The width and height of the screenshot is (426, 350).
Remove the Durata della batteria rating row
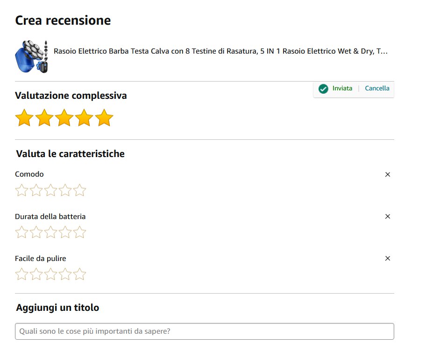(x=387, y=216)
